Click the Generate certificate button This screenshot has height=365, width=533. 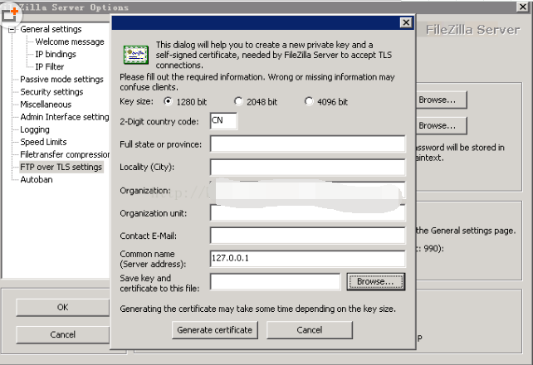coord(215,329)
